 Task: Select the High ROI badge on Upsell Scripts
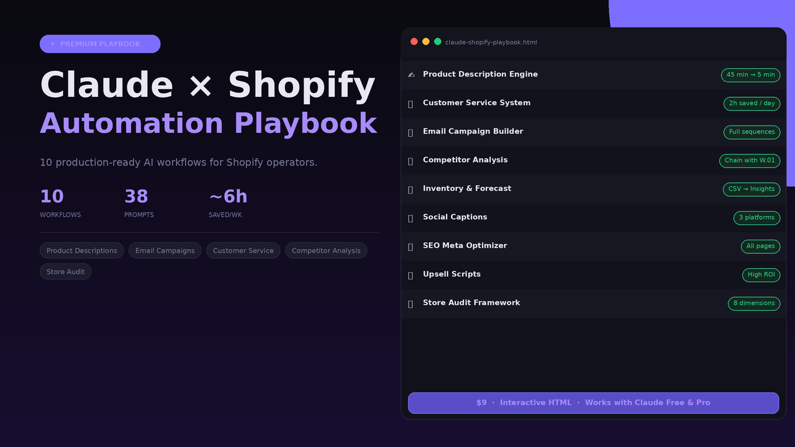point(761,275)
